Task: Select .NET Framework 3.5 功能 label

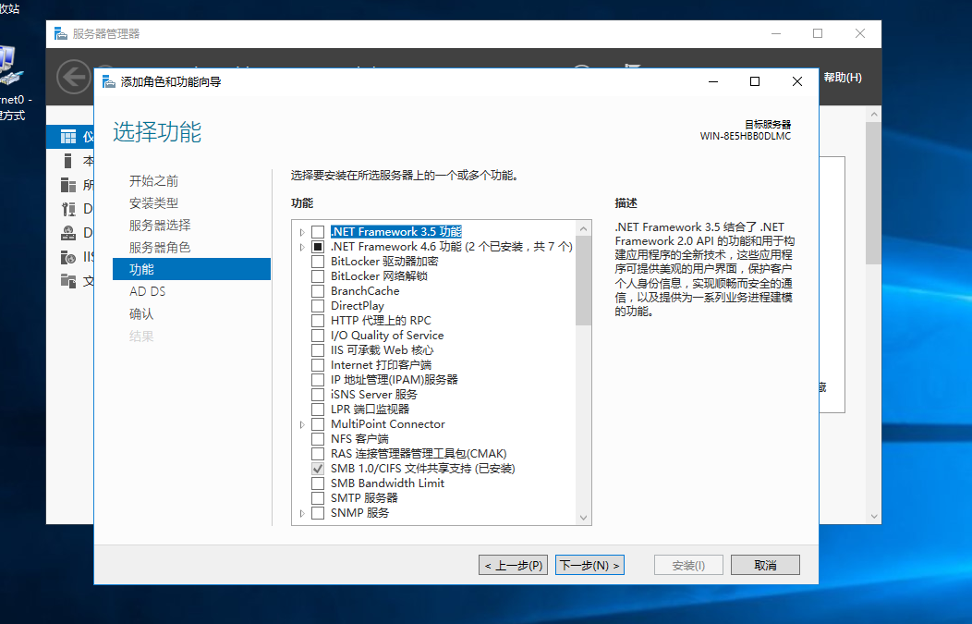Action: click(396, 232)
